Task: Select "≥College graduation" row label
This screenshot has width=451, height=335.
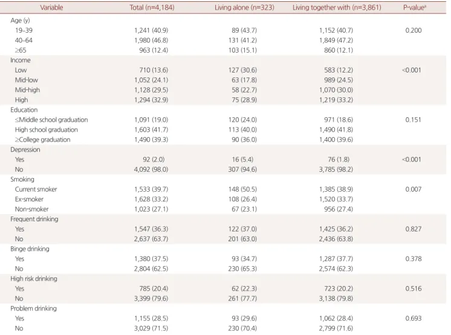Action: tap(42, 140)
